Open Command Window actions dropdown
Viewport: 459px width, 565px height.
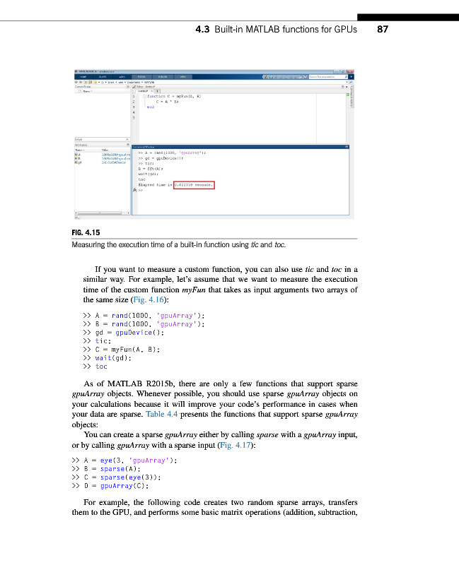coord(347,148)
